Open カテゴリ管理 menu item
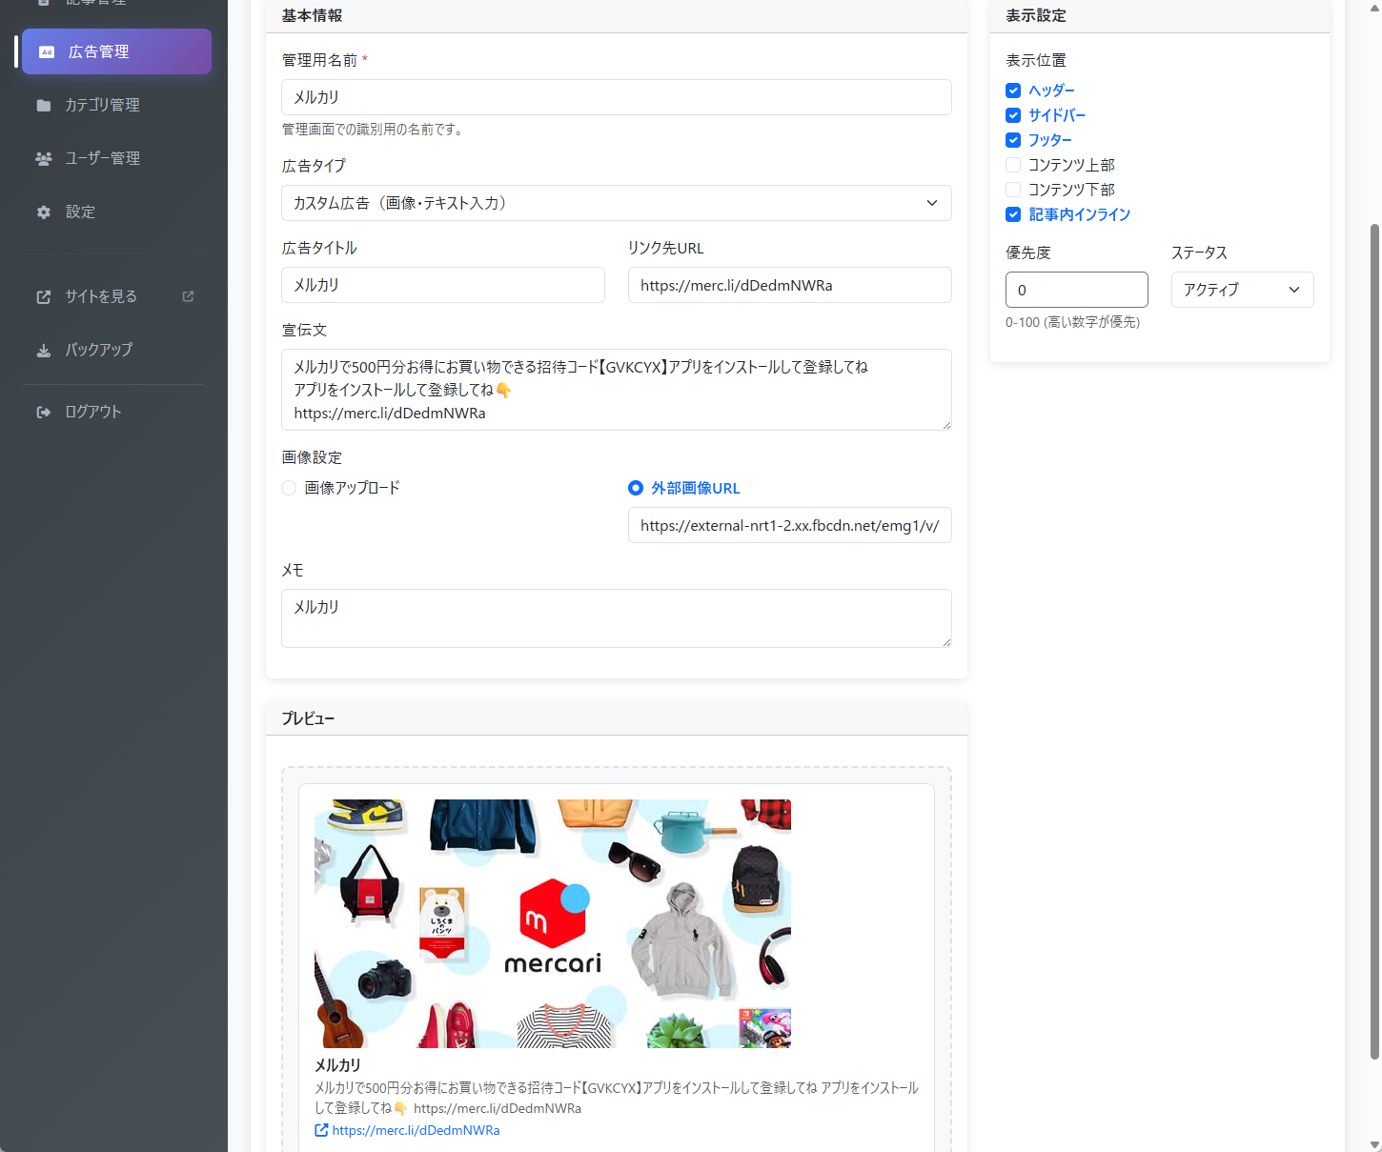The height and width of the screenshot is (1152, 1382). tap(102, 106)
